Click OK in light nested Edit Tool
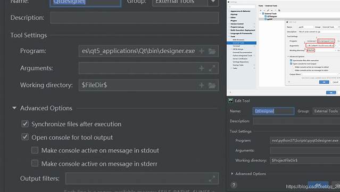 coord(324,82)
